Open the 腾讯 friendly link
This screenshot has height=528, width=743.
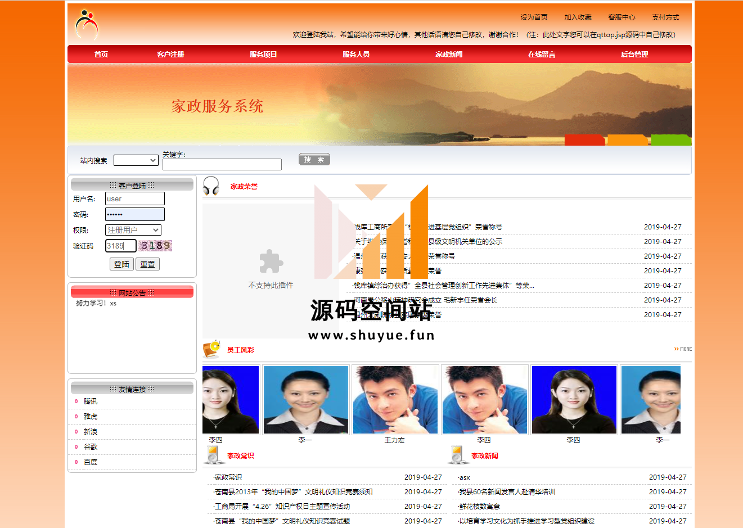91,401
